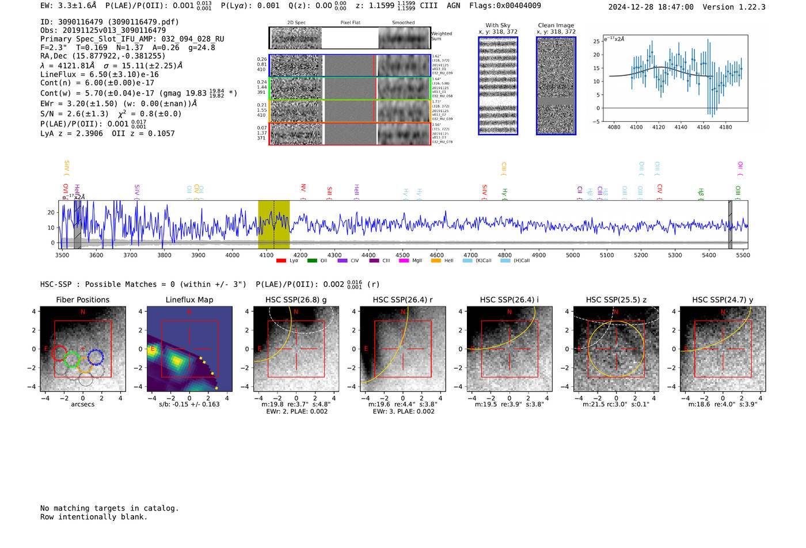
Task: Click the green fiber circle in Fiber Positions
Action: 71,360
